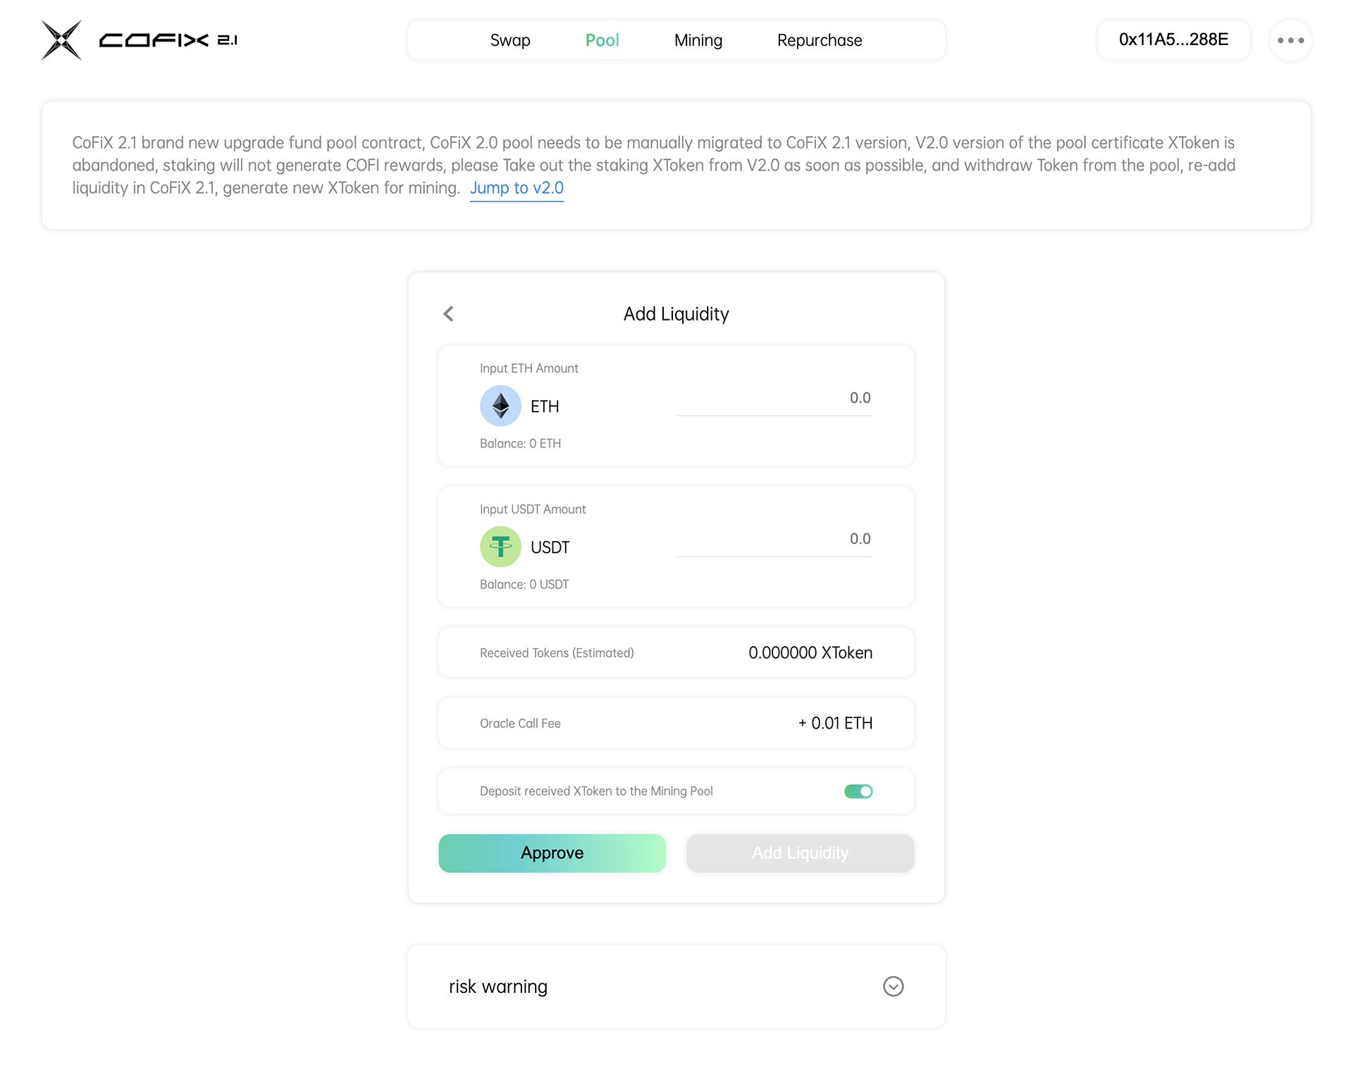Switch to the Swap tab
The height and width of the screenshot is (1069, 1353).
tap(510, 40)
